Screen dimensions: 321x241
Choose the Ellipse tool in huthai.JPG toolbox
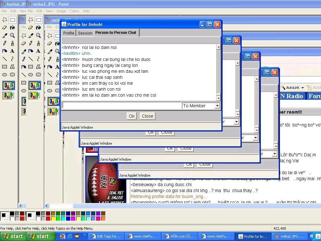pyautogui.click(x=5, y=75)
